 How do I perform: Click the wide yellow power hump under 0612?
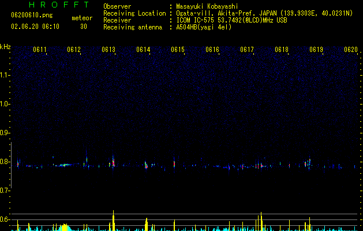point(65,228)
